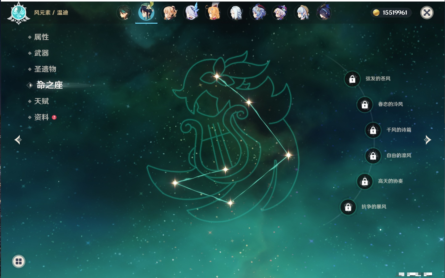Select Ganyu's blue-haired horned avatar
This screenshot has width=445, height=278.
point(258,13)
